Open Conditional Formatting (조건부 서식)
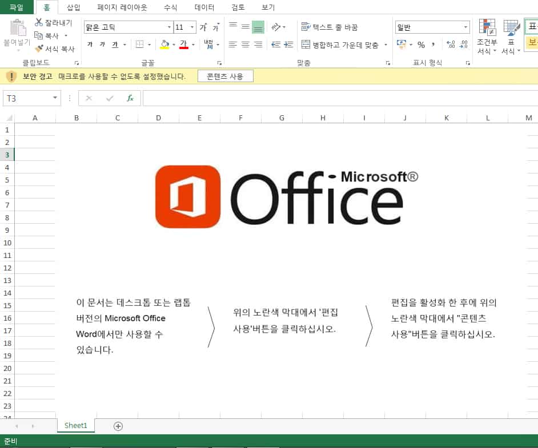The width and height of the screenshot is (538, 448). pos(487,37)
